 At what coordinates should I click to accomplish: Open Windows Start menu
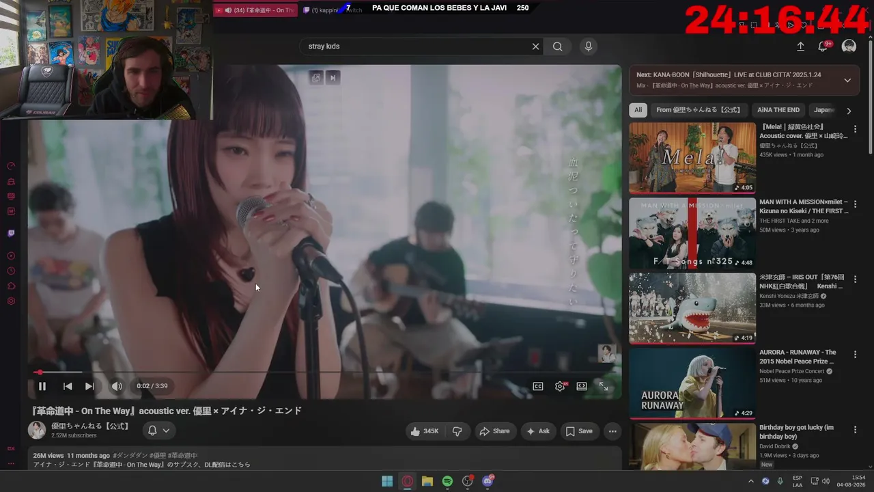[387, 481]
